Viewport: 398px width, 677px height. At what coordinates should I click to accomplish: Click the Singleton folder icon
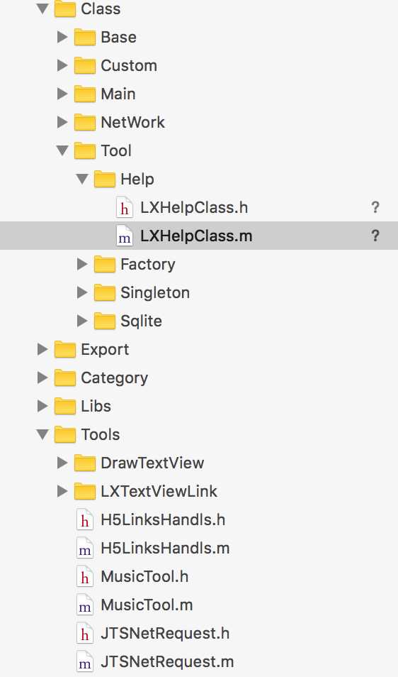[105, 293]
